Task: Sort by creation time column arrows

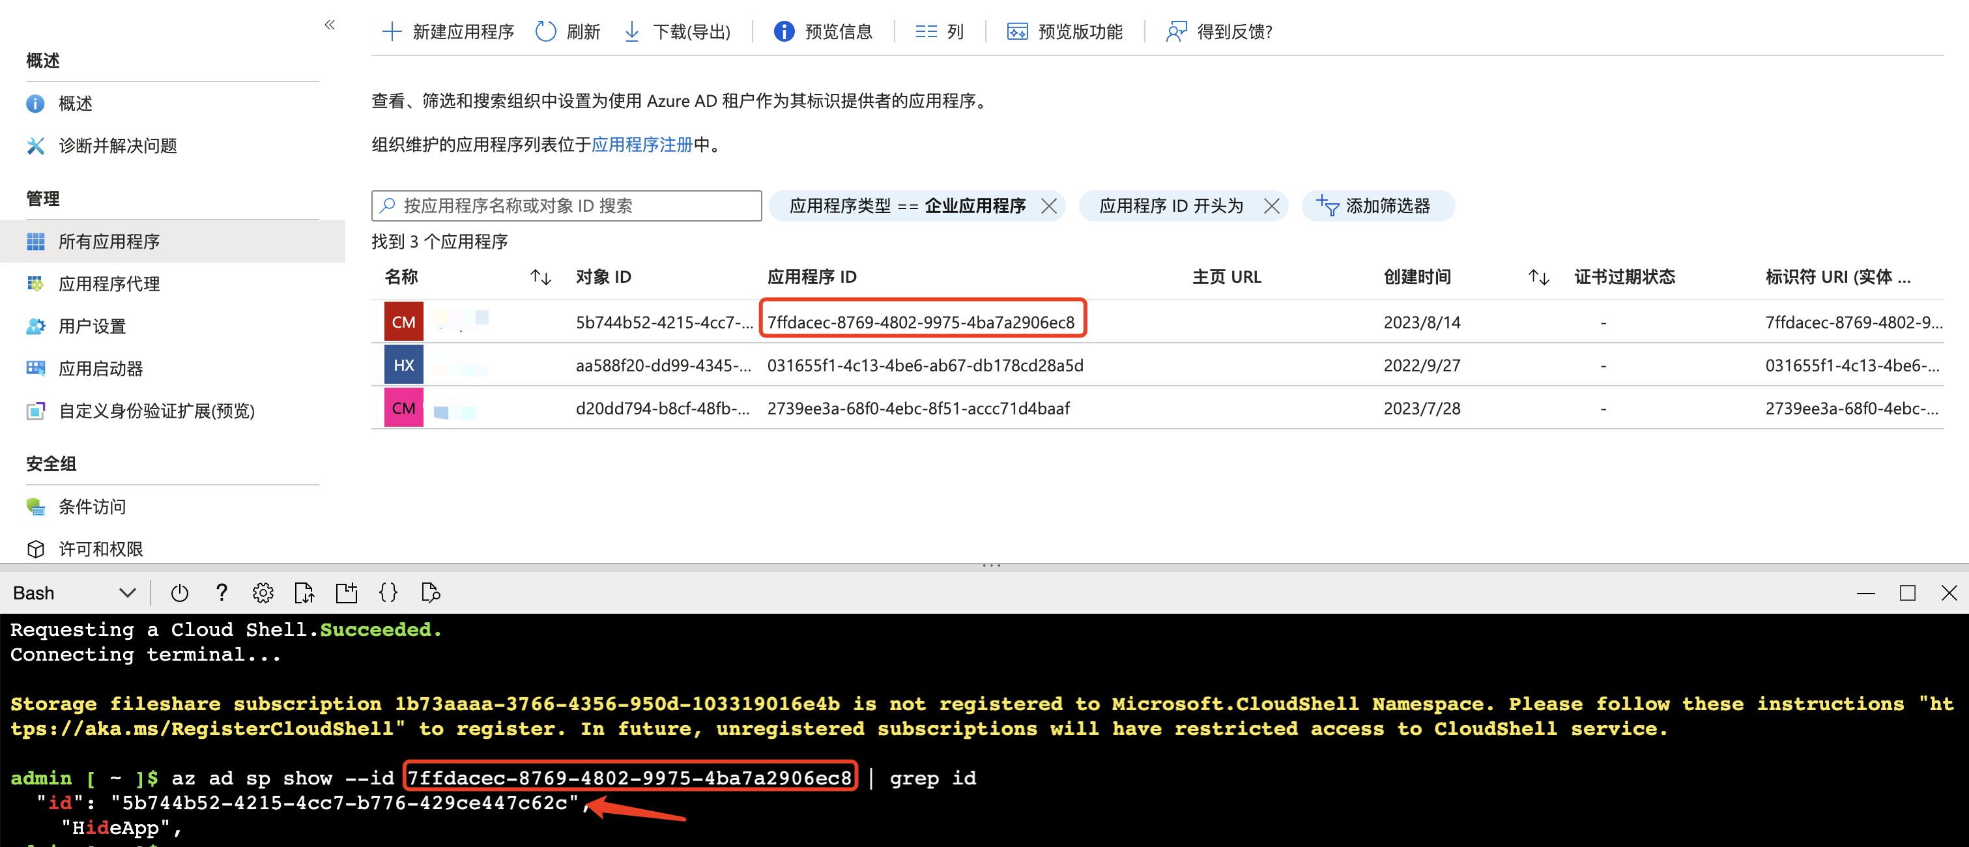Action: (1538, 278)
